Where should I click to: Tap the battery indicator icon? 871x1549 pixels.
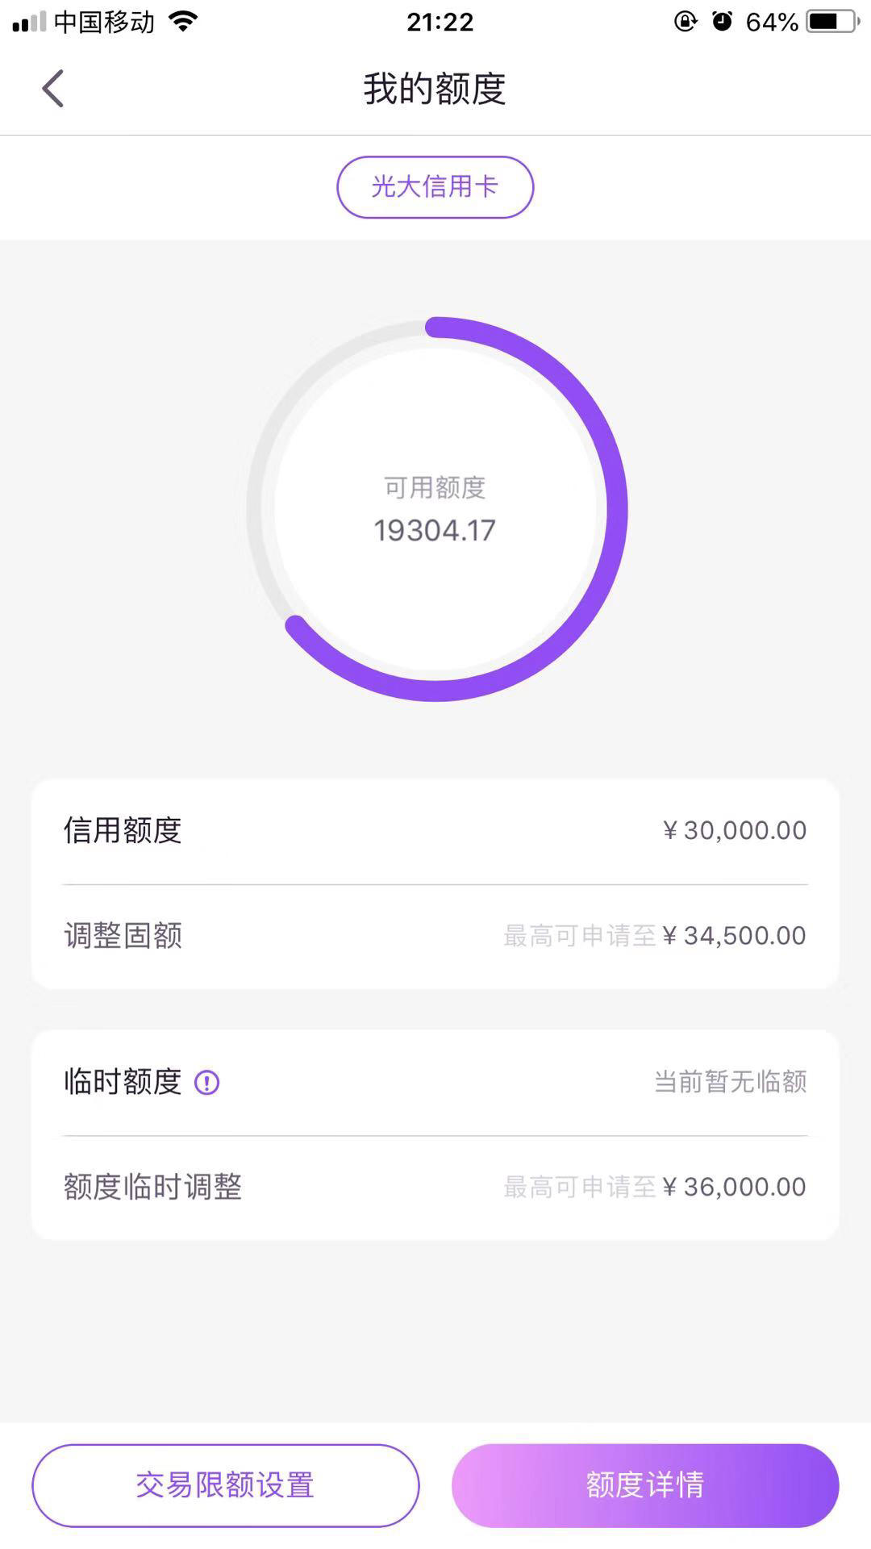(x=833, y=22)
